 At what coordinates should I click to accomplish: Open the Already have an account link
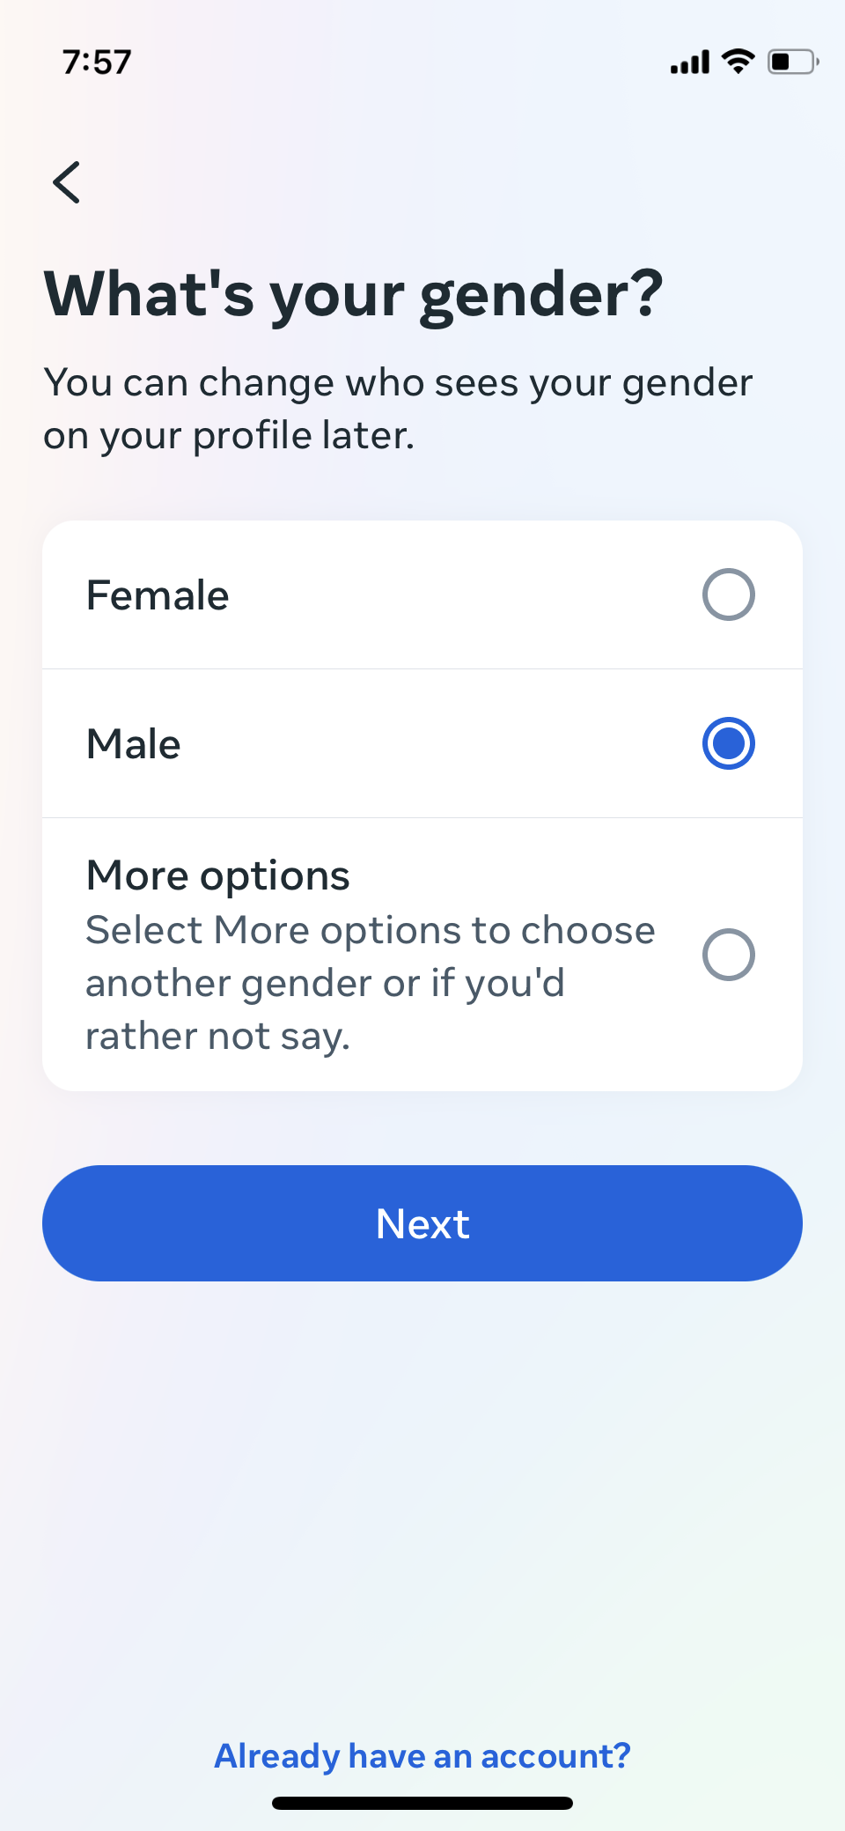(422, 1756)
